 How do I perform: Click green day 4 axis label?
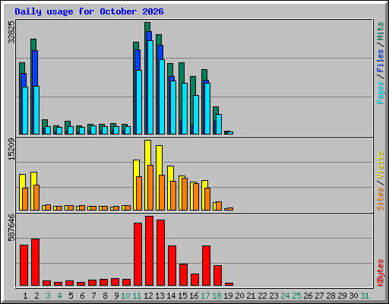click(x=59, y=296)
